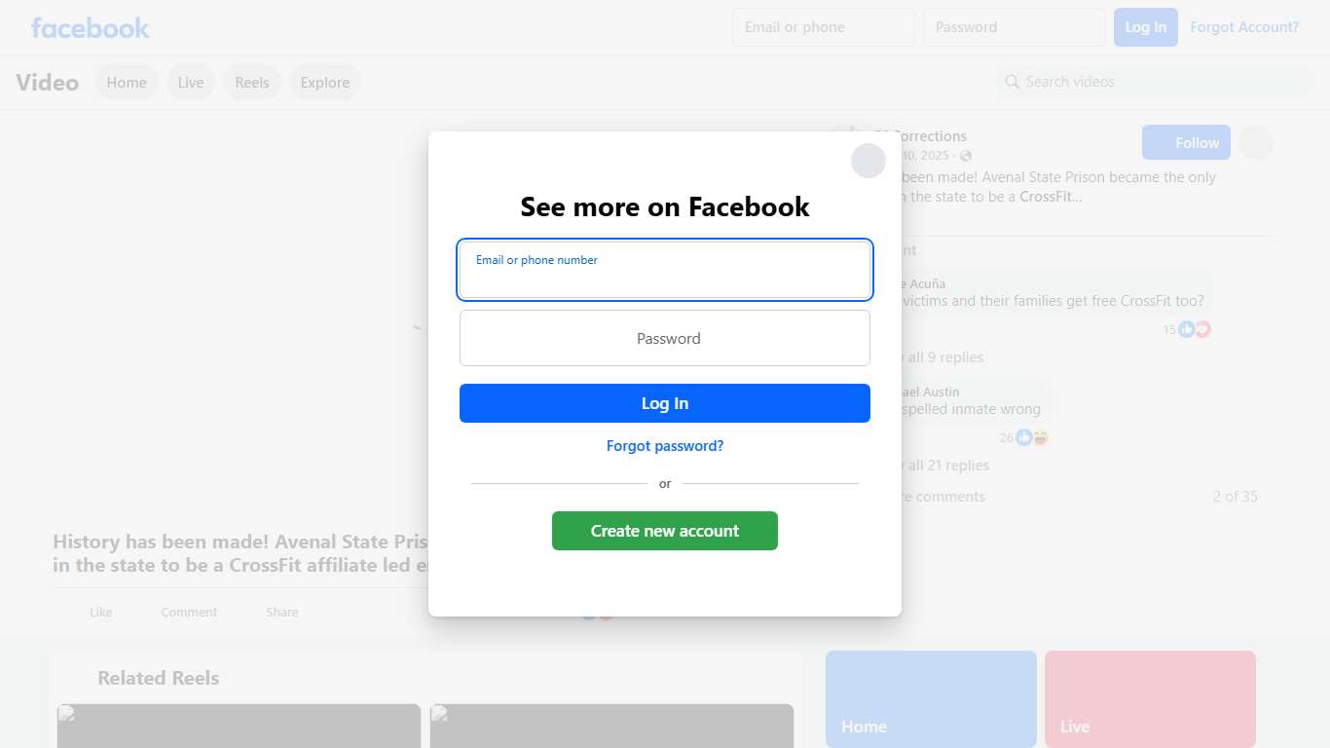
Task: Click the search magnifier icon in Search videos
Action: point(1013,82)
